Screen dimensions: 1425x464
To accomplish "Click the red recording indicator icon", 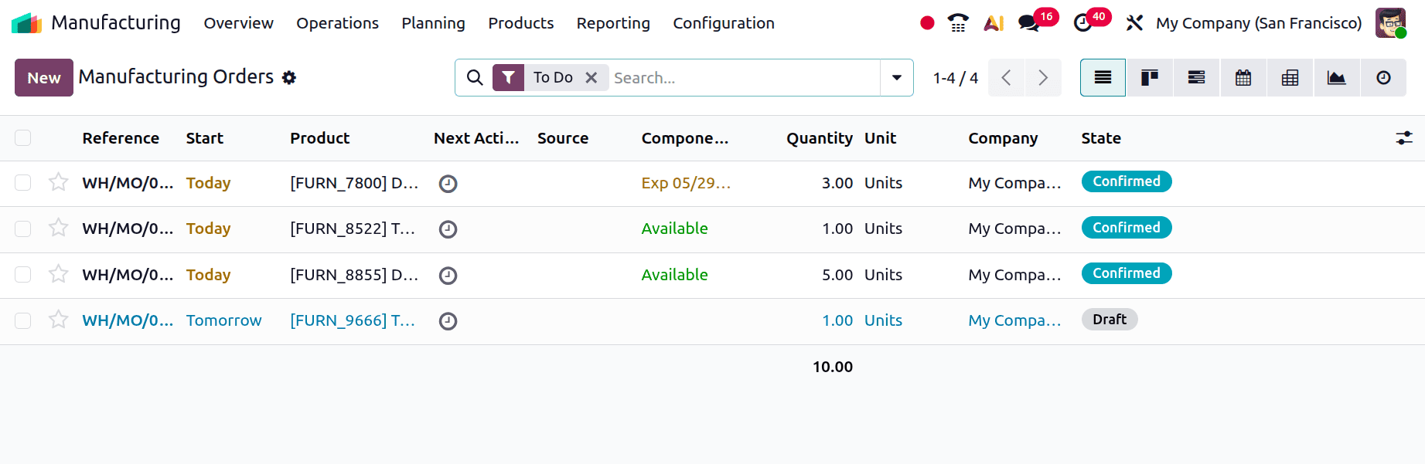I will (927, 23).
